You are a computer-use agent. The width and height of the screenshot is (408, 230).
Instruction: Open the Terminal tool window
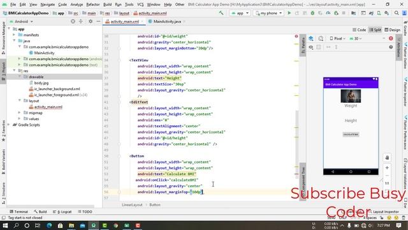(18, 211)
